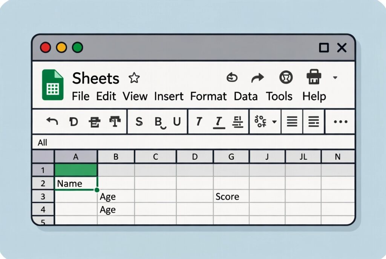The width and height of the screenshot is (386, 259).
Task: Open the Format menu
Action: click(x=208, y=97)
